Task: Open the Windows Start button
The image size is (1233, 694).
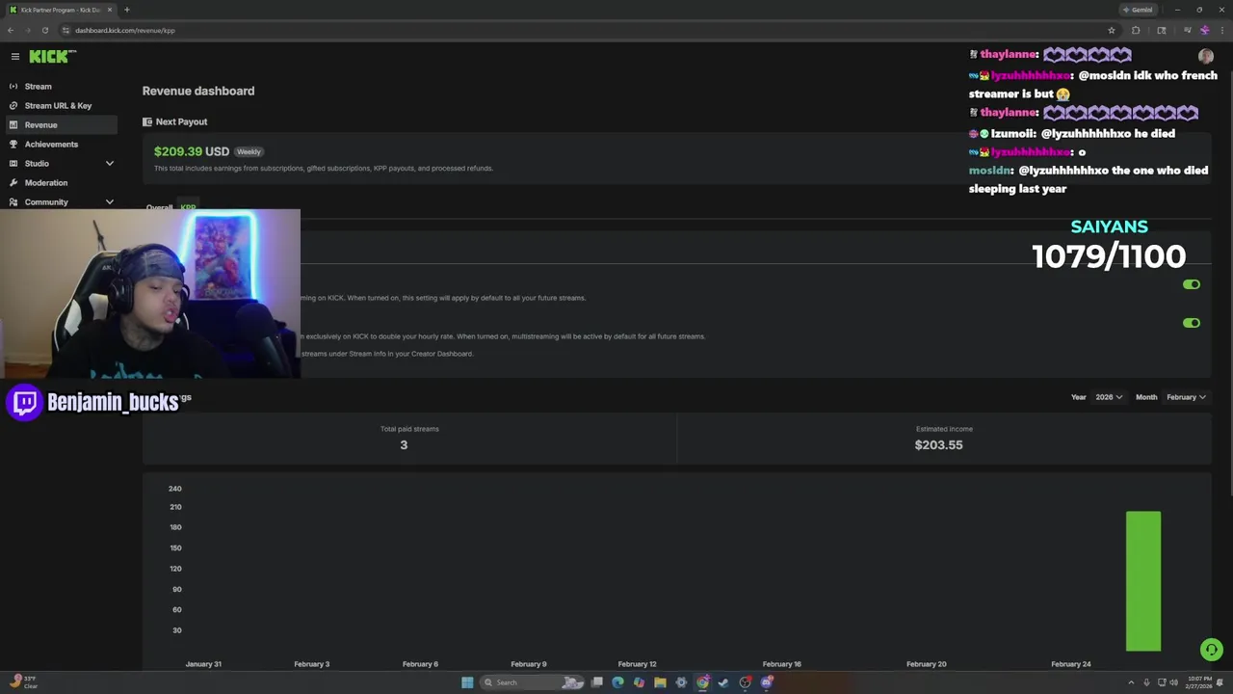Action: coord(467,682)
